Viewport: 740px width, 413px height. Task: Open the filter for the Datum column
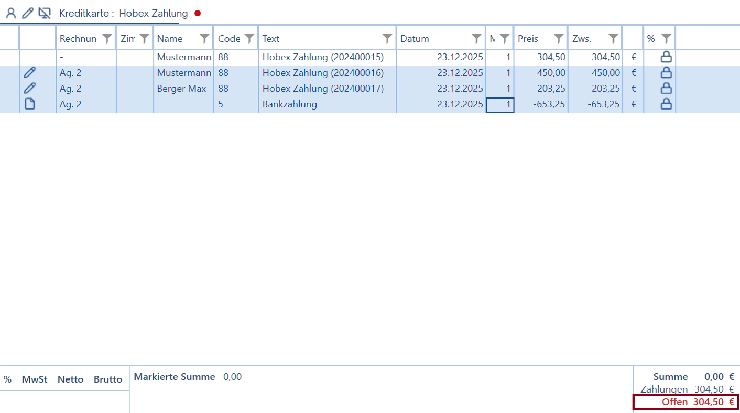(x=476, y=38)
